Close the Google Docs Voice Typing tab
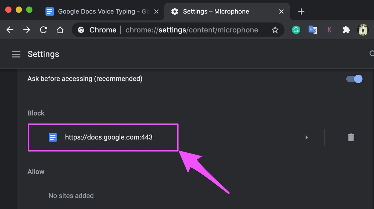Viewport: 374px width, 209px height. (157, 12)
